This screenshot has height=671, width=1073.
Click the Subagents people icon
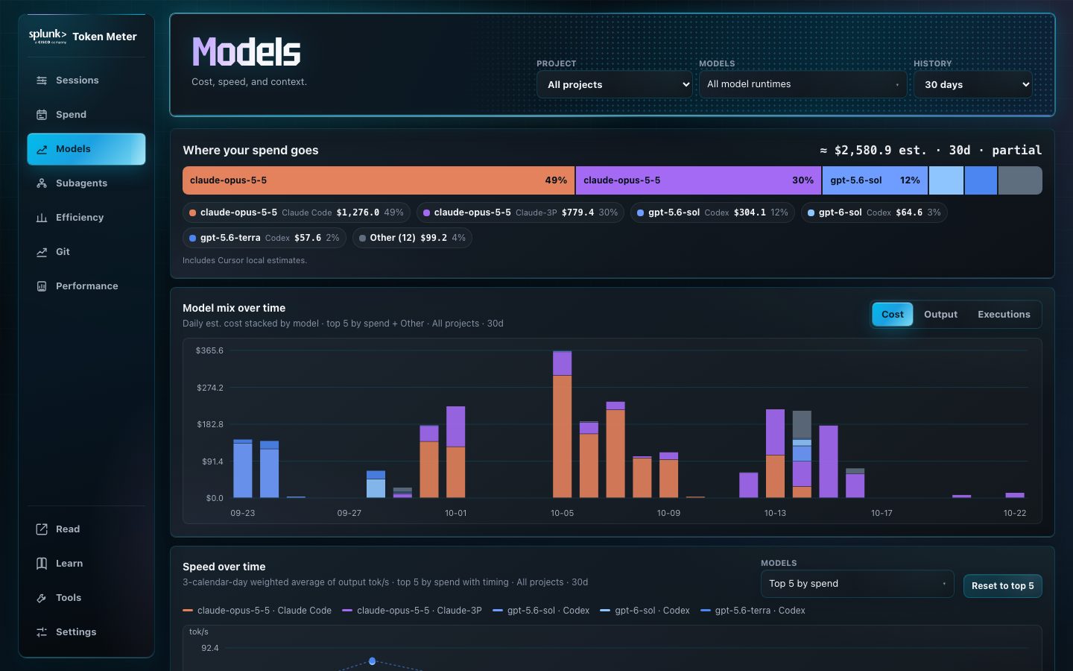[42, 183]
